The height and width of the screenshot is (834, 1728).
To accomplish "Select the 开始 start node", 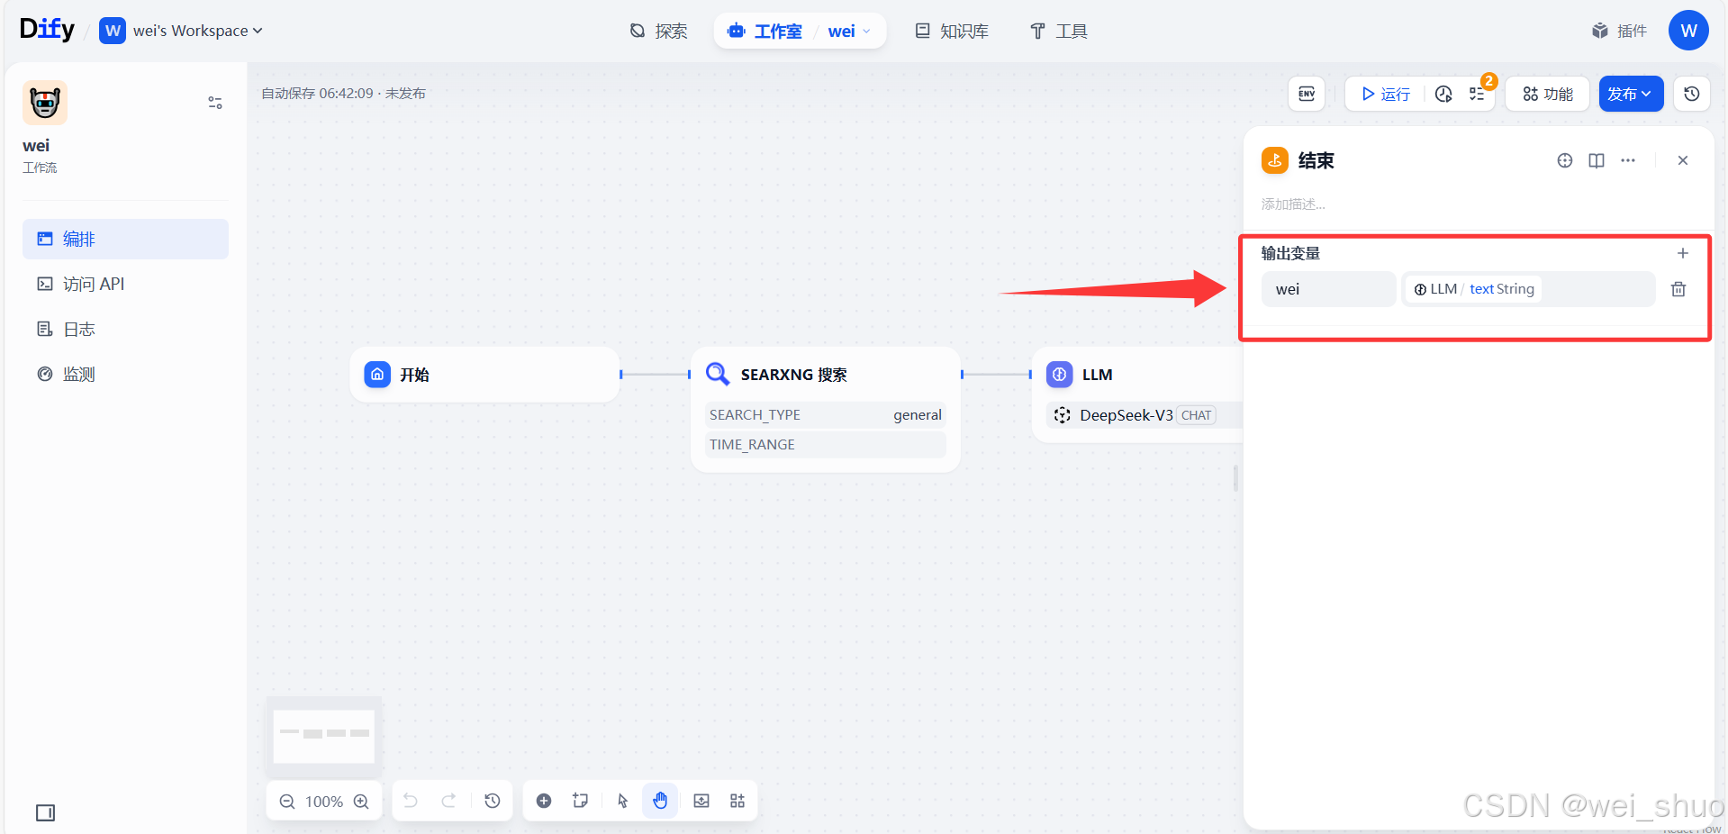I will 485,375.
